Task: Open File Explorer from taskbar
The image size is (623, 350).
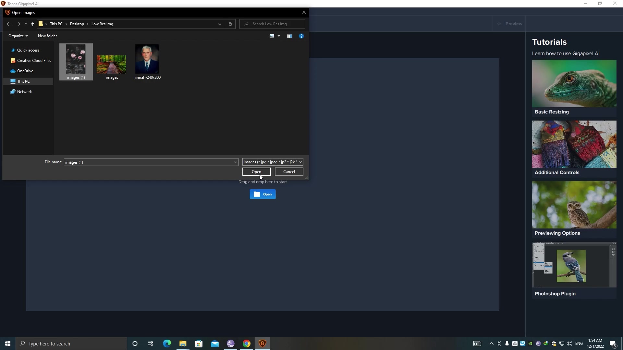Action: click(x=183, y=344)
